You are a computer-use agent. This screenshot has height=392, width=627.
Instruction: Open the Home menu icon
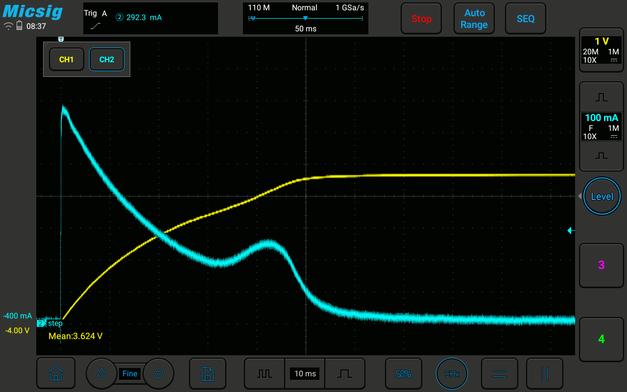(55, 373)
